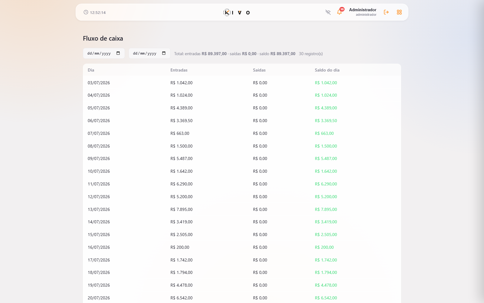
Task: Open calendar picker on second date field
Action: pos(164,53)
